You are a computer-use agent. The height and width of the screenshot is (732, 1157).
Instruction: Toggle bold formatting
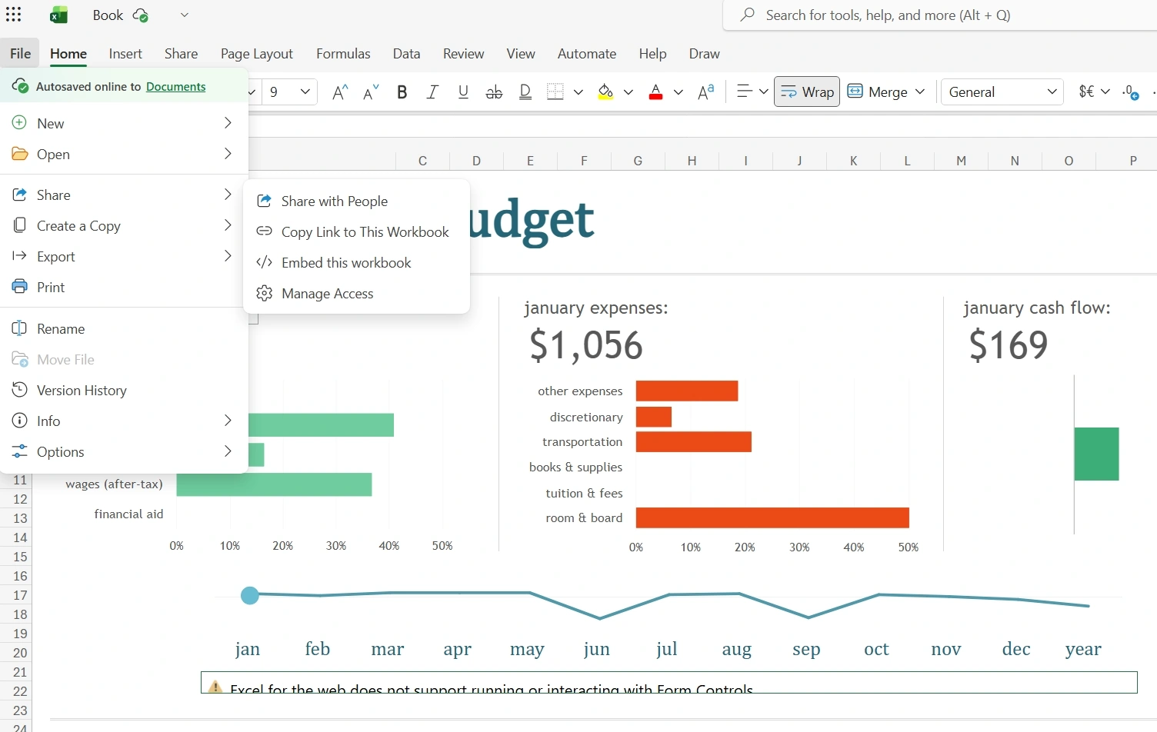(402, 92)
